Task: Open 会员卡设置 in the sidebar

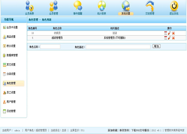Action: coord(12,28)
